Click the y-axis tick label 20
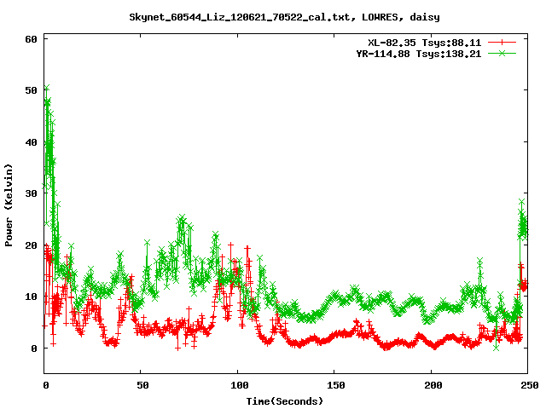Viewport: 546px width, 409px height. tap(31, 245)
